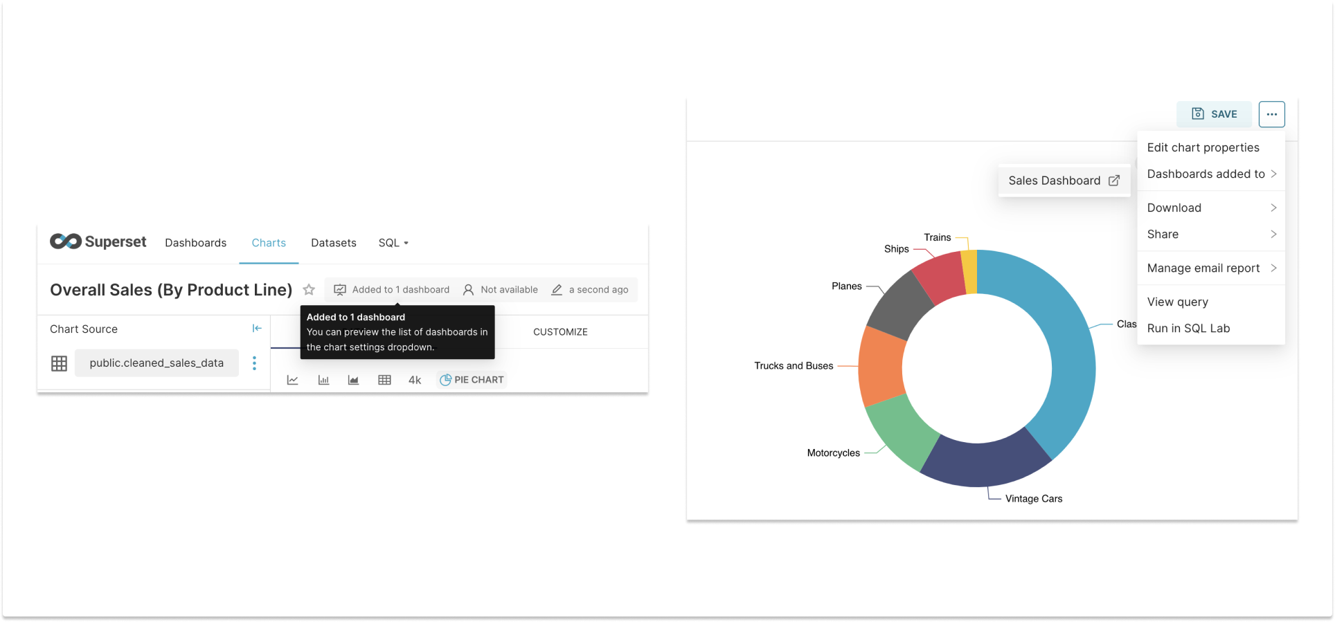Choose Edit chart properties
1335x622 pixels.
coord(1203,147)
